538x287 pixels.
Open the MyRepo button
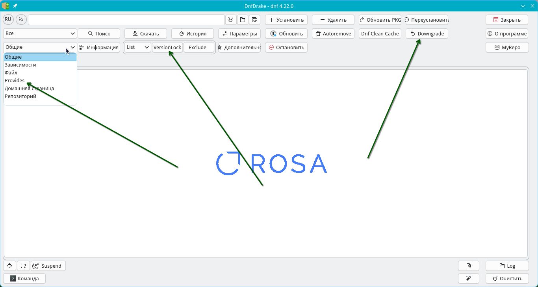click(507, 47)
